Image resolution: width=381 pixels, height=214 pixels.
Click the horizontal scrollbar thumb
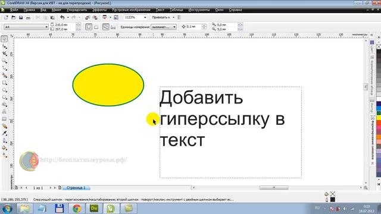click(274, 188)
